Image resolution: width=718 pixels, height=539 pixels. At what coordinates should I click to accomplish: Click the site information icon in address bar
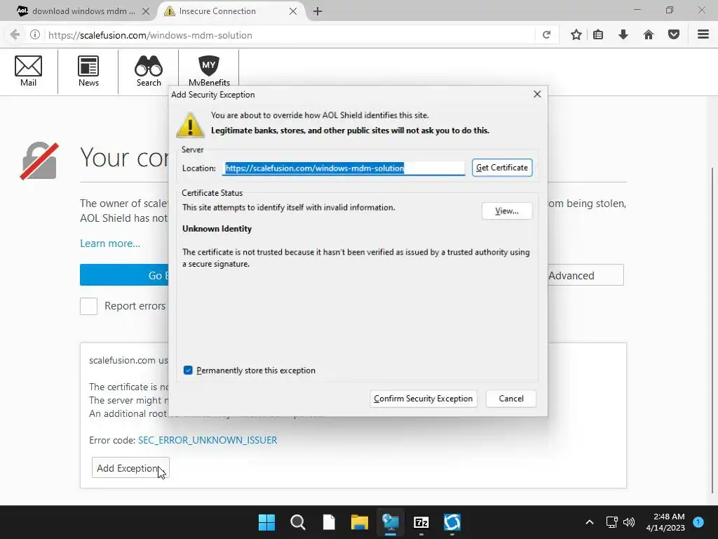point(35,35)
